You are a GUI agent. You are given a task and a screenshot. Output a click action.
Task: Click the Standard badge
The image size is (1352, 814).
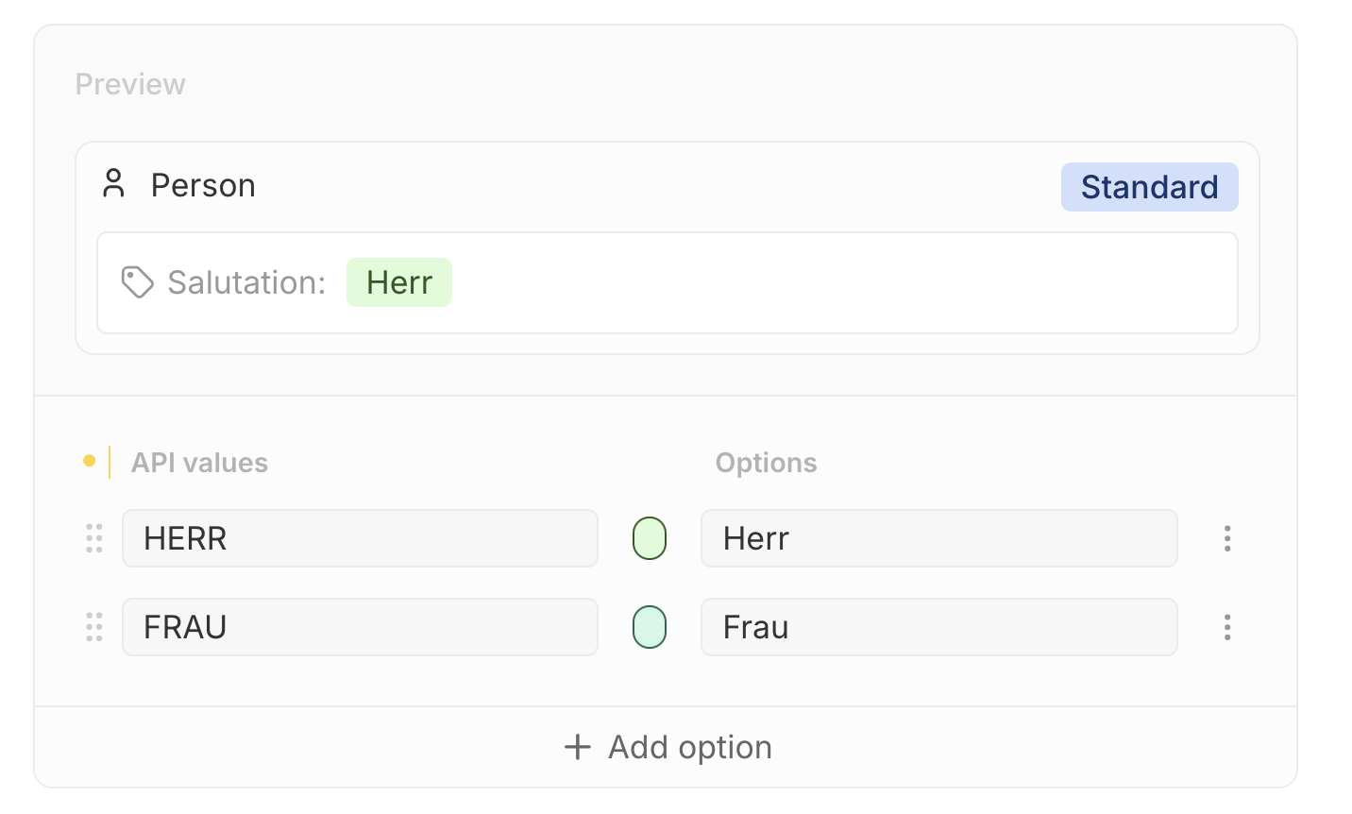click(1149, 187)
